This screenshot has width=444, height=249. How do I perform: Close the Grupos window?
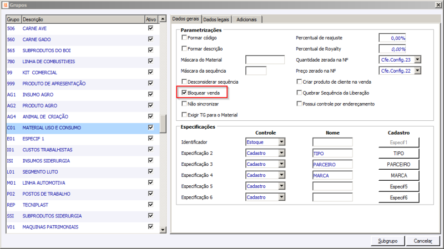click(x=438, y=5)
